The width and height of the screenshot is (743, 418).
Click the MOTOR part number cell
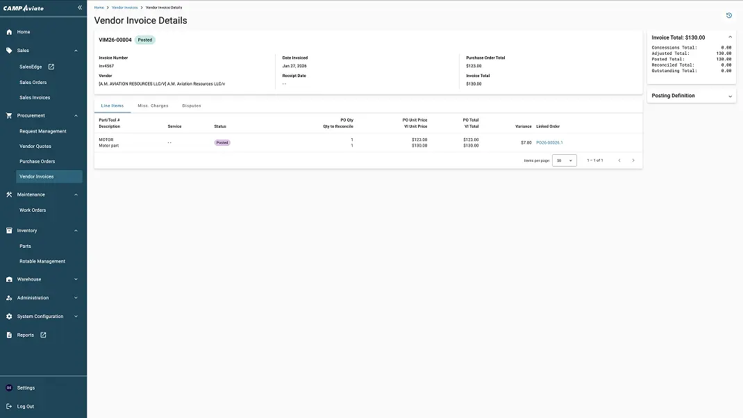point(106,140)
